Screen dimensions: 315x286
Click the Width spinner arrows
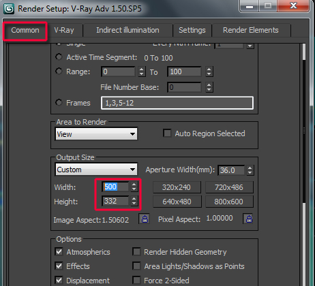coord(134,187)
